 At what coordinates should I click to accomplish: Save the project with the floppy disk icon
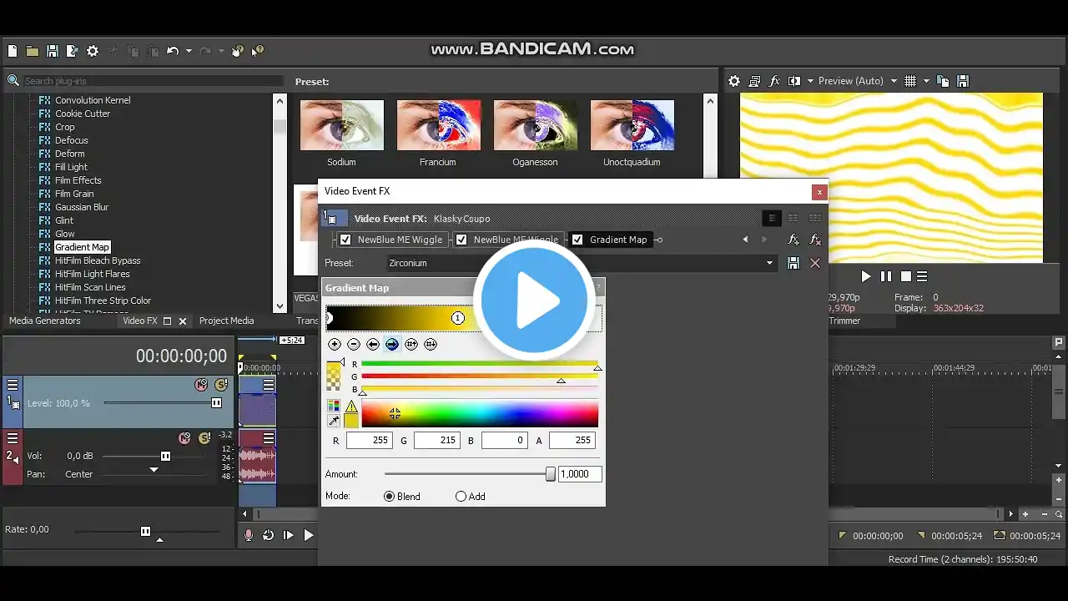coord(52,52)
